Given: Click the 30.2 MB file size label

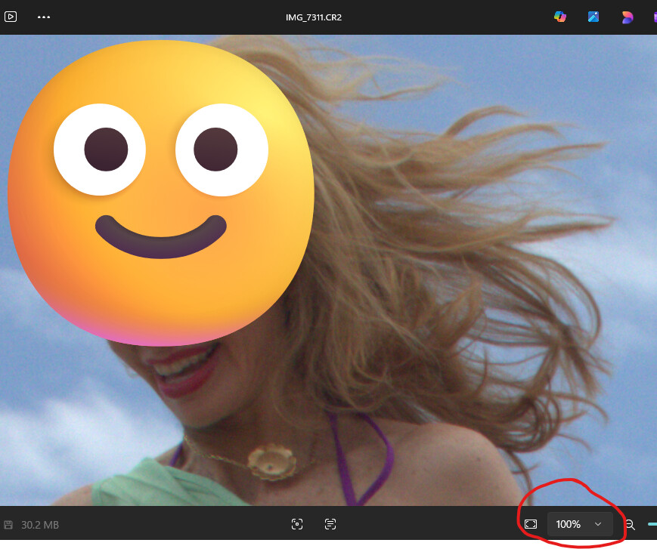Looking at the screenshot, I should (x=40, y=525).
